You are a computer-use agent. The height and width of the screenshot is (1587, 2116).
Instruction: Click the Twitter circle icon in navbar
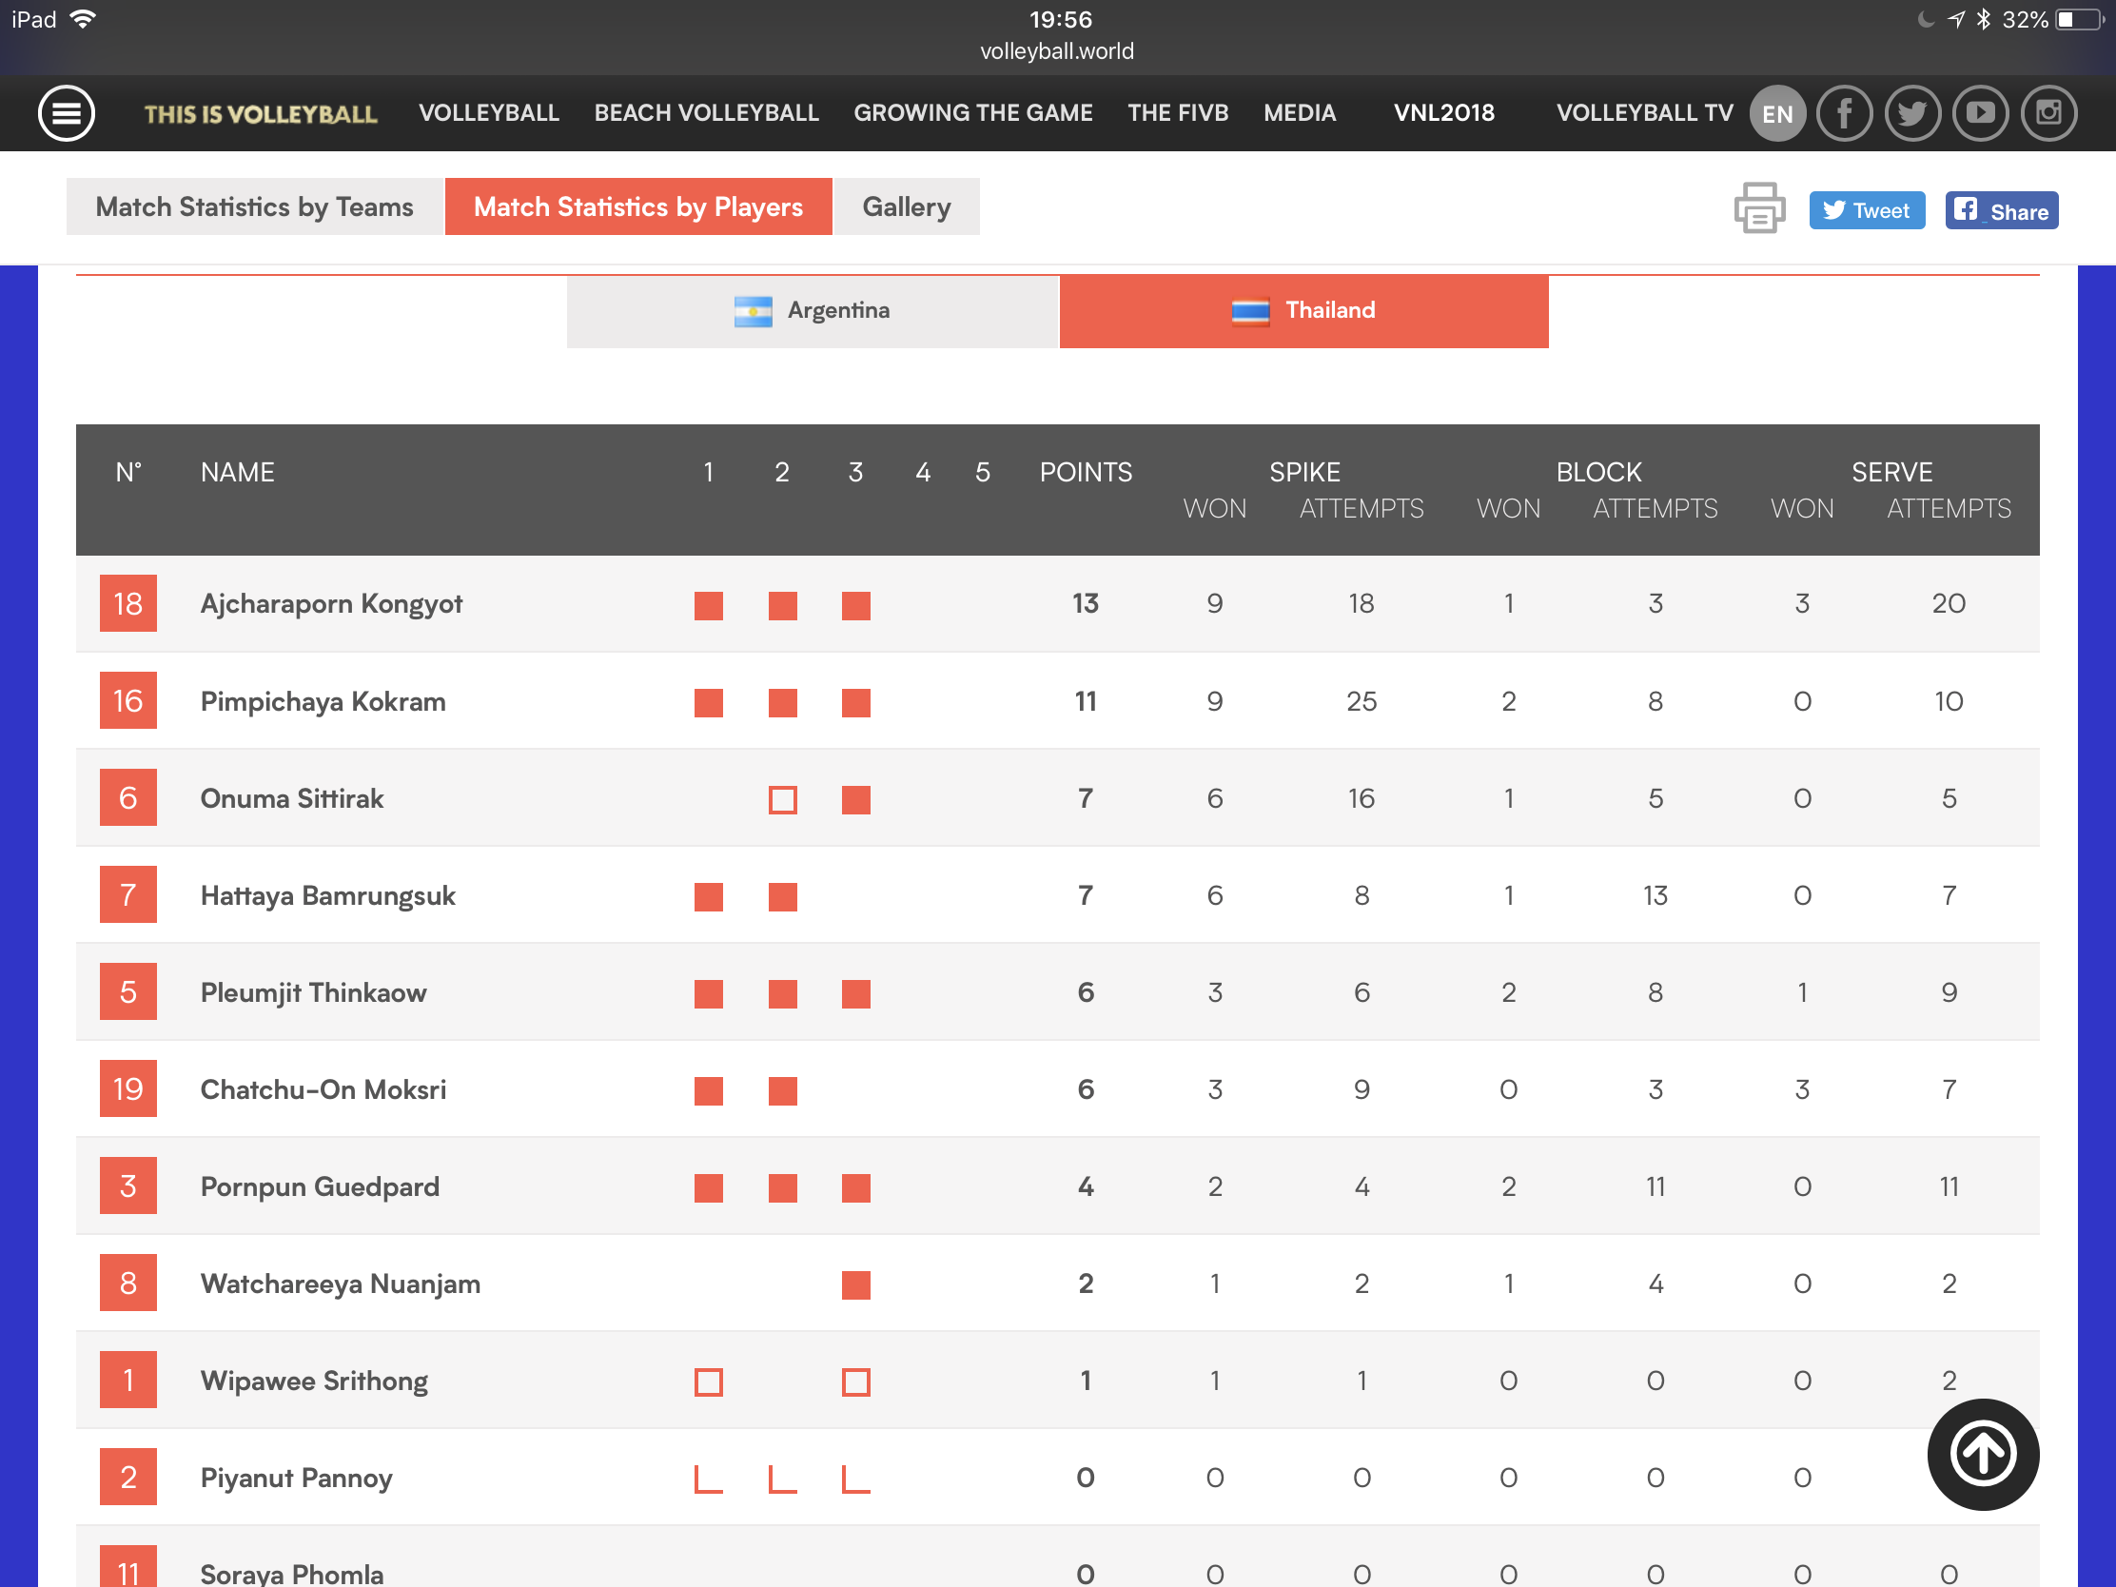[1911, 113]
